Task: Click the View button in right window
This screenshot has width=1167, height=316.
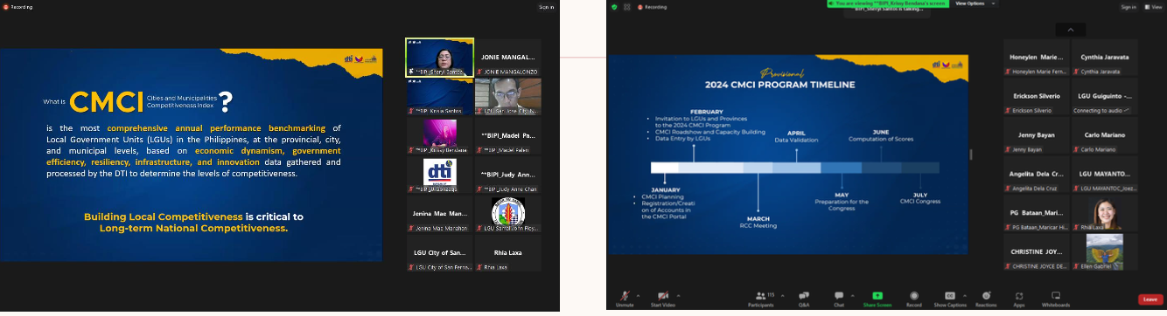Action: pyautogui.click(x=1154, y=7)
